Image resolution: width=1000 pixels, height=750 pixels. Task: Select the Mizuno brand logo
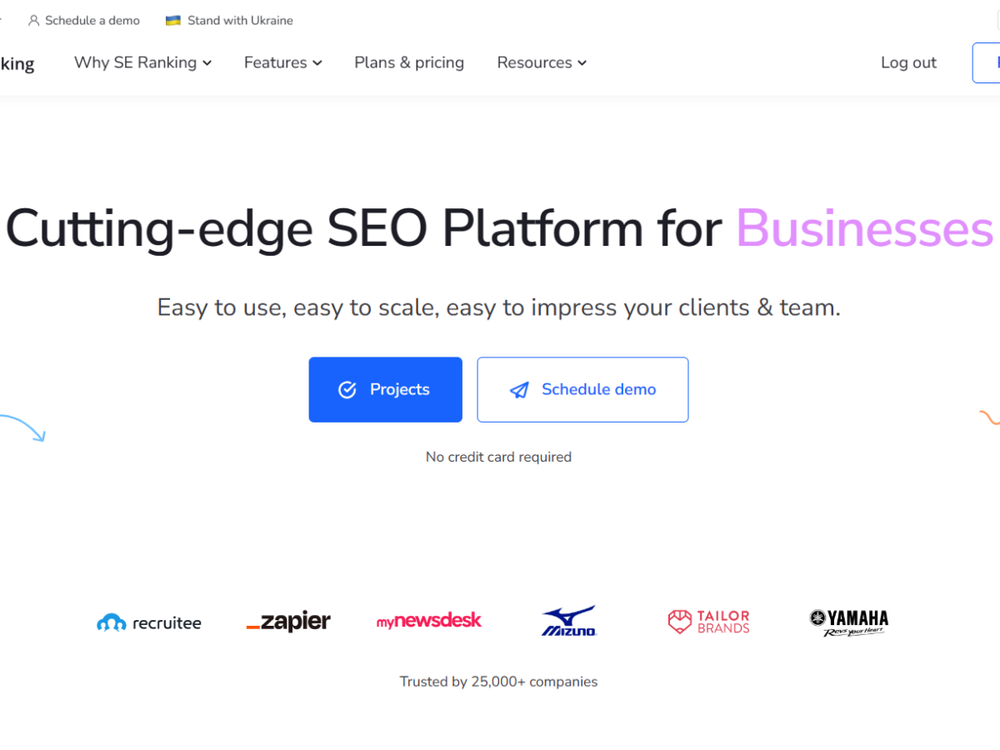(x=568, y=620)
